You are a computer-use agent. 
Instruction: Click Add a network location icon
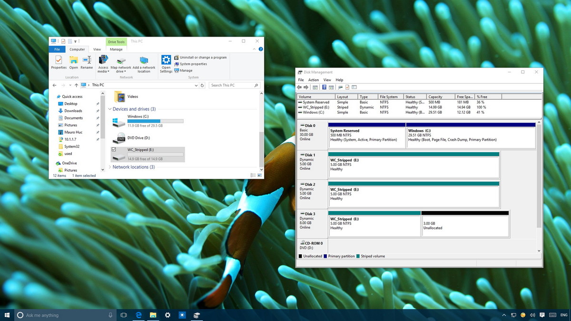144,60
